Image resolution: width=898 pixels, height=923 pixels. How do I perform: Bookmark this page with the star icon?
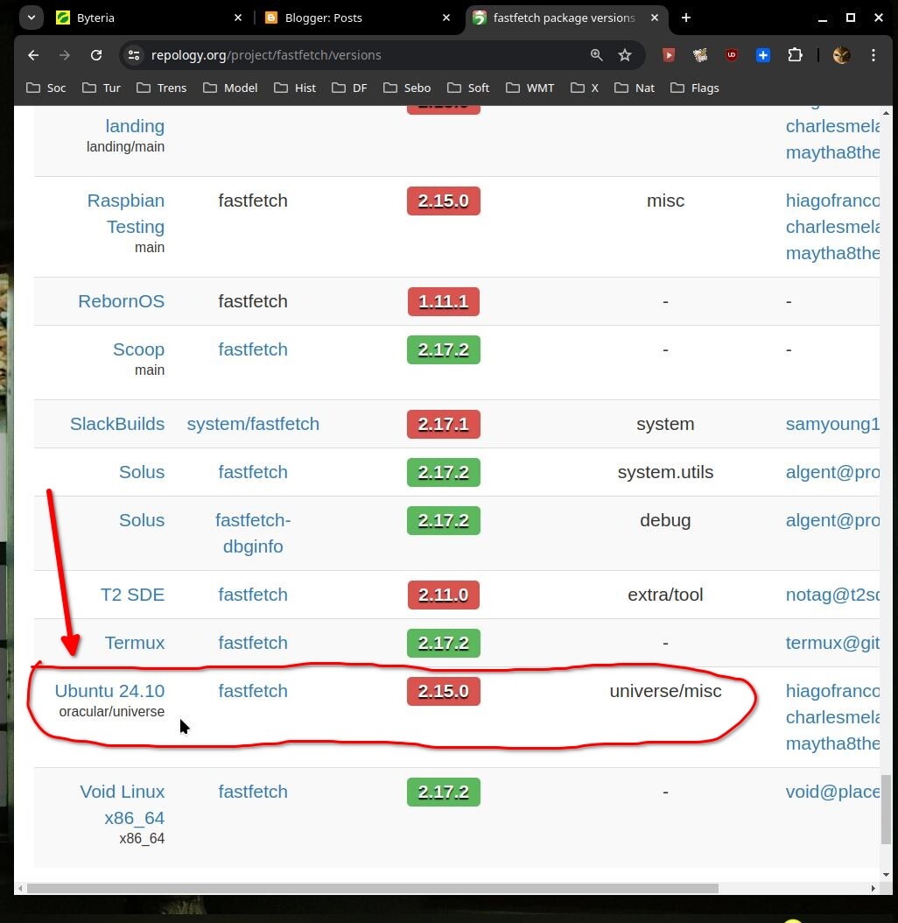pos(624,55)
